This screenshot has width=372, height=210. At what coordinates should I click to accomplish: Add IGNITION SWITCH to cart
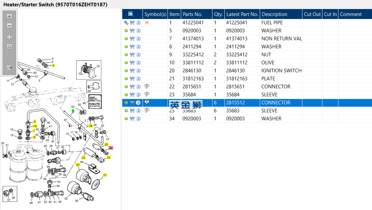pos(133,71)
